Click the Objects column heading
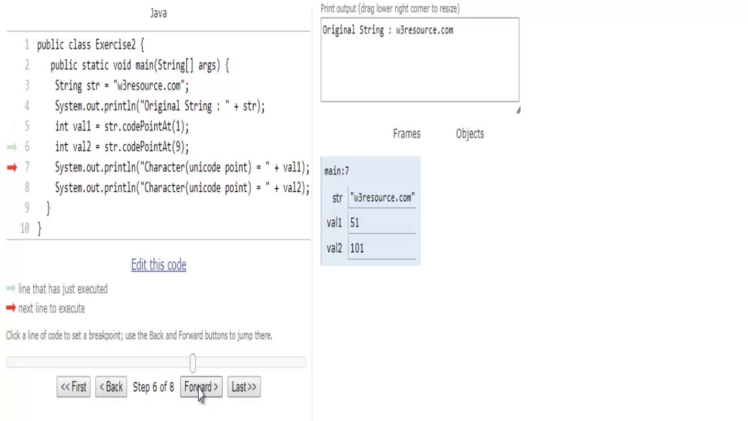The height and width of the screenshot is (421, 748). 470,134
